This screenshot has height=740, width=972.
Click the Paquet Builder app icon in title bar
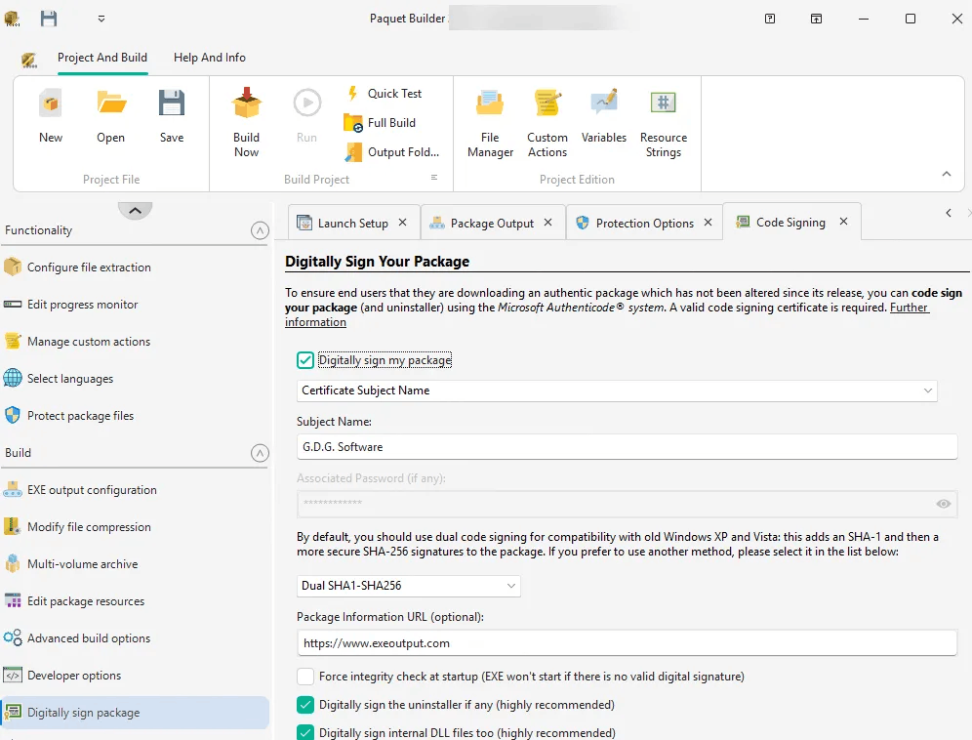pos(13,19)
